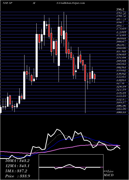Click the 348.64 price axis label

tap(121, 61)
